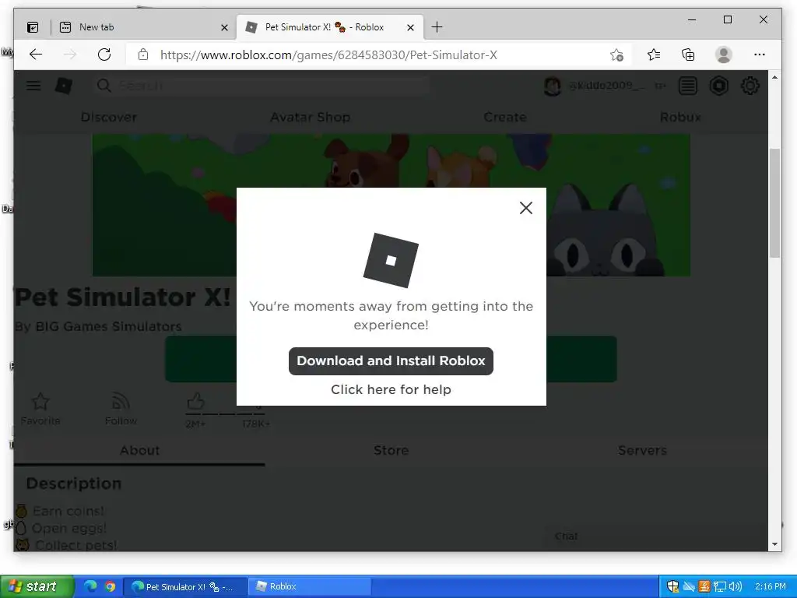
Task: Open the tab actions menu icon
Action: point(33,27)
